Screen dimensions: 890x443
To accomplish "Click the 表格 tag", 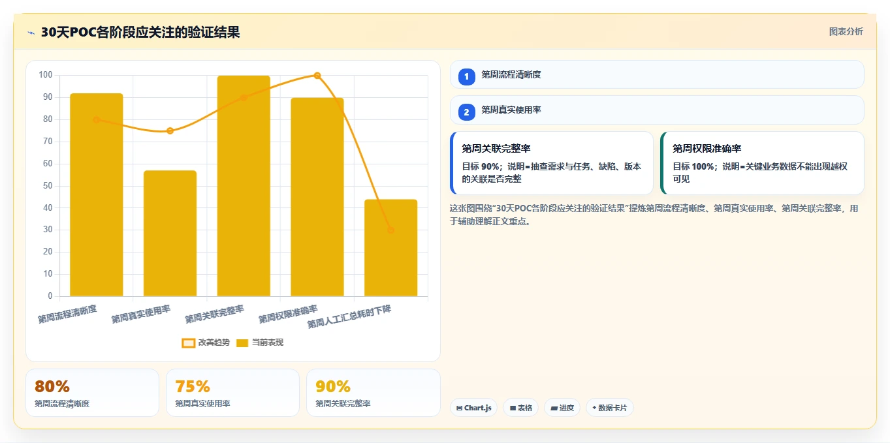I will tap(520, 408).
